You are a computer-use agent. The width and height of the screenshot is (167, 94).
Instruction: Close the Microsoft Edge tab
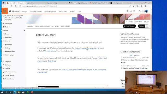click(67, 3)
